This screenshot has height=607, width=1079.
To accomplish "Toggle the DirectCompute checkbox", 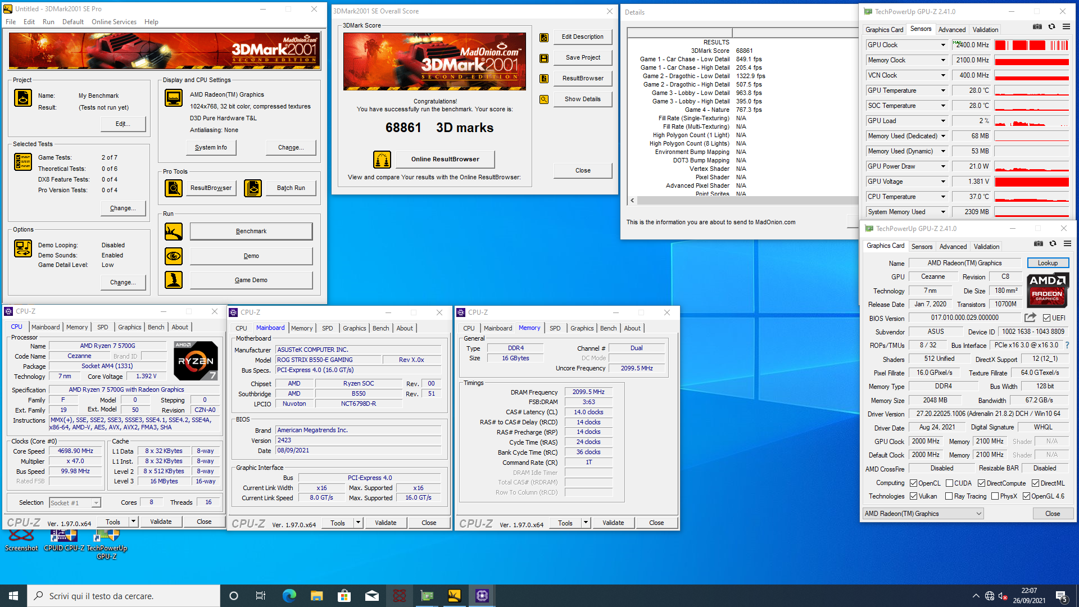I will click(981, 483).
